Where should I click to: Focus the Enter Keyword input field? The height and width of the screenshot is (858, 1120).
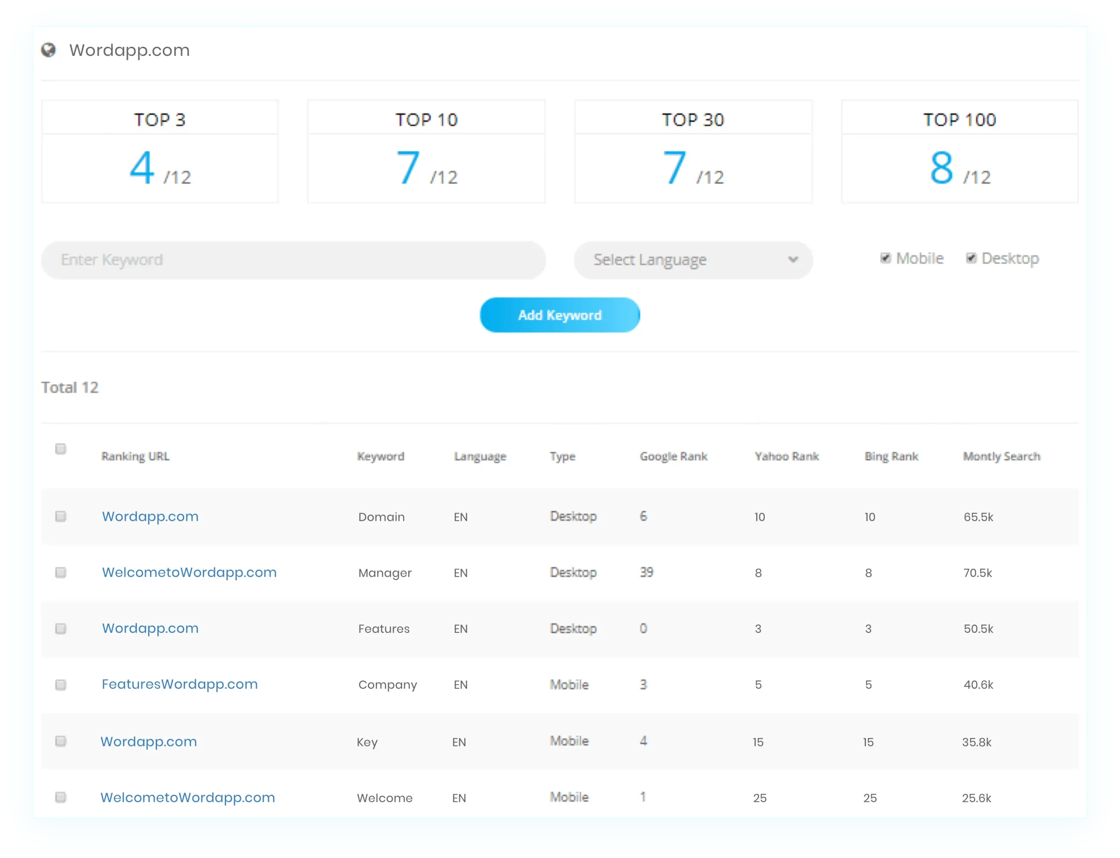tap(294, 260)
